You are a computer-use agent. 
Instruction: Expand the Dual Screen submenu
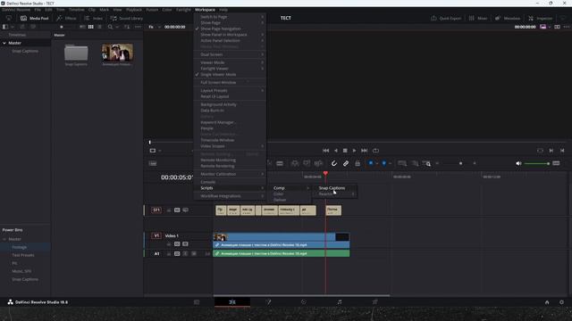click(230, 54)
